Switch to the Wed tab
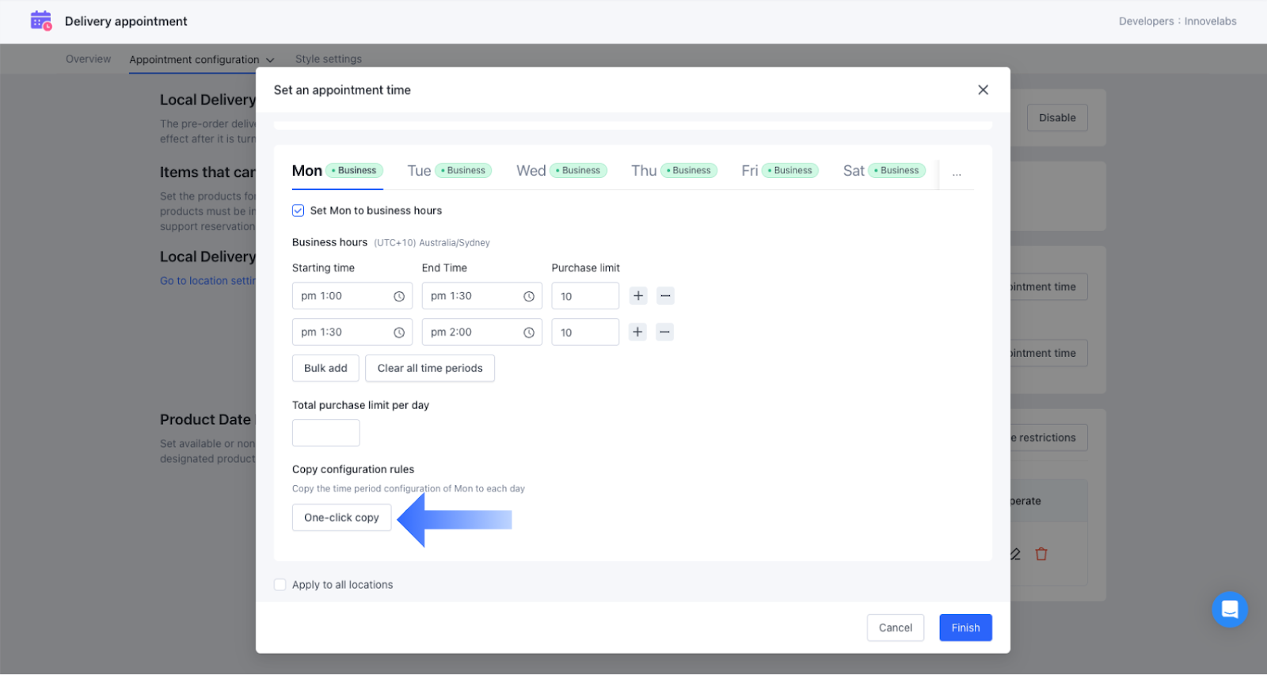The width and height of the screenshot is (1267, 675). (531, 171)
